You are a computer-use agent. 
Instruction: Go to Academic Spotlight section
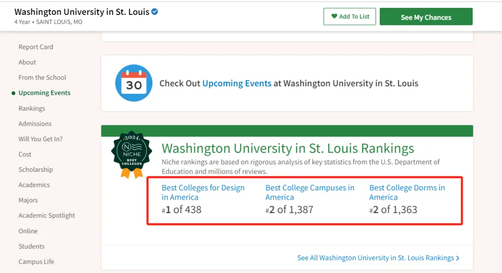click(47, 215)
